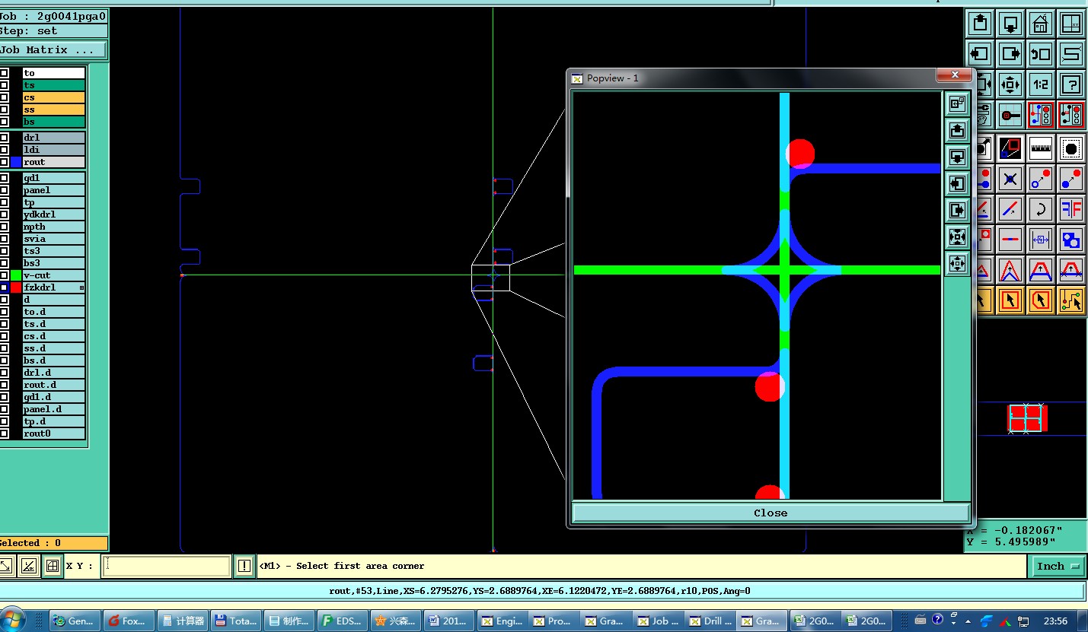
Task: Select the 'bs' layer name
Action: [53, 122]
